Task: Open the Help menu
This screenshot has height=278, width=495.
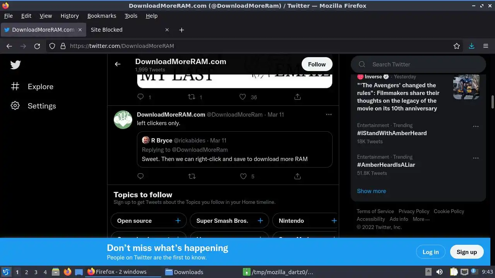Action: coord(152,16)
